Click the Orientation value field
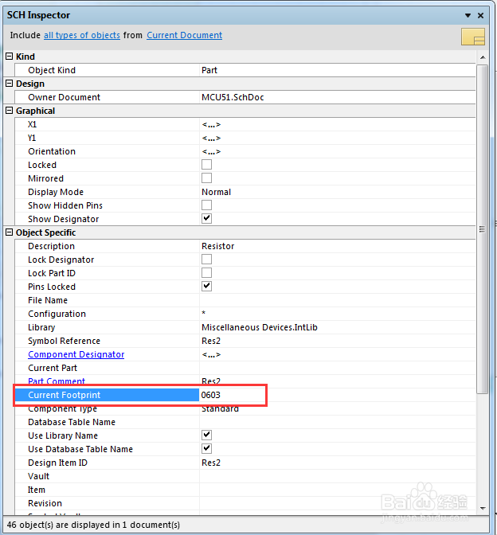This screenshot has width=497, height=535. pos(337,151)
